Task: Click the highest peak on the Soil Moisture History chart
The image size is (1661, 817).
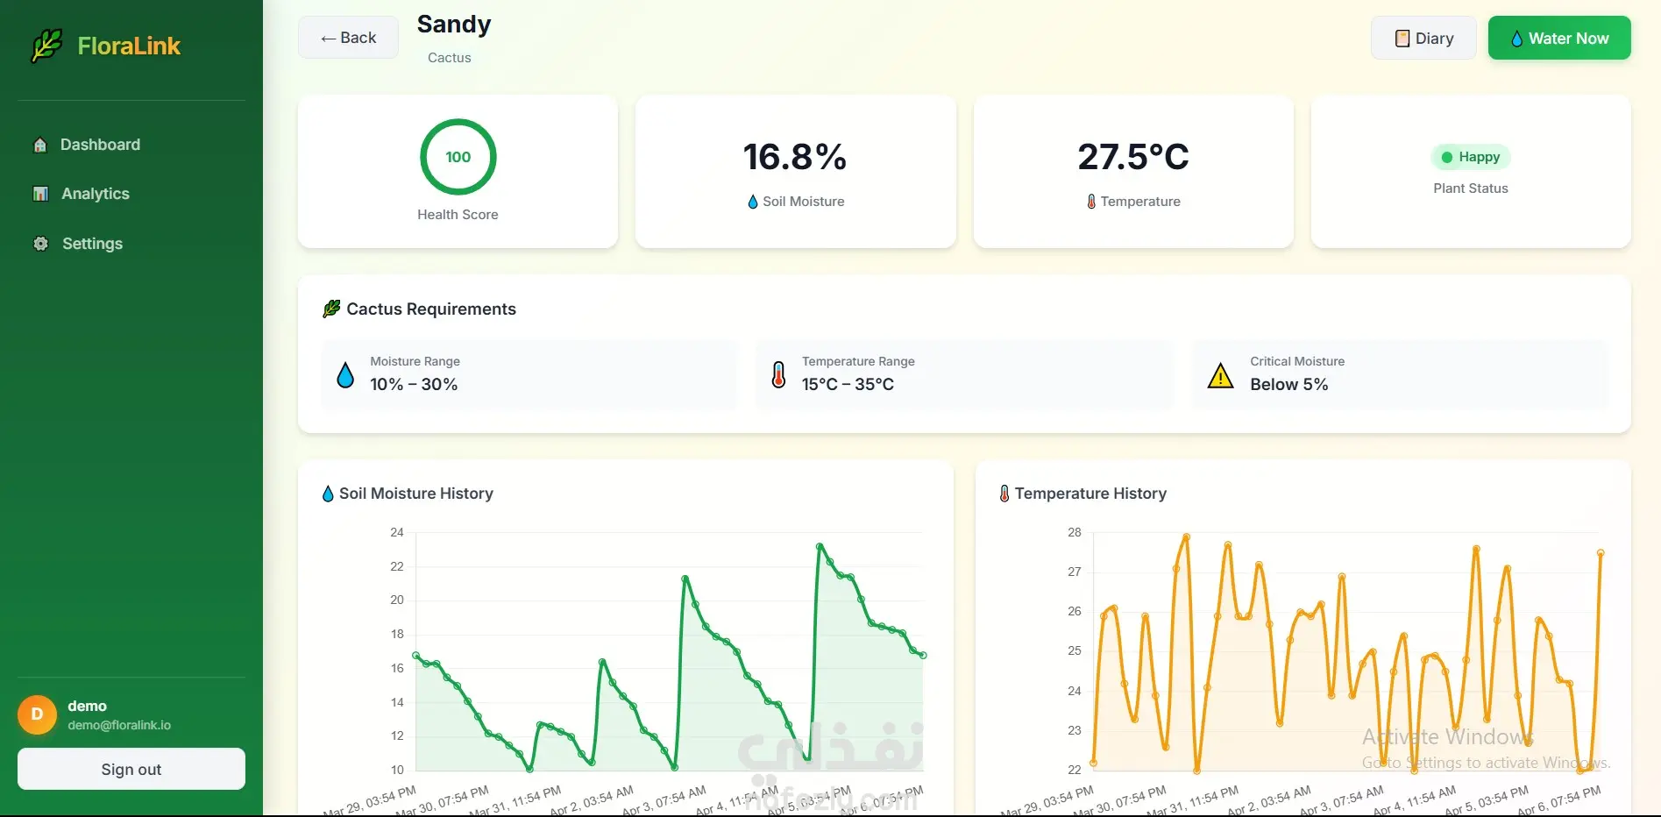Action: pyautogui.click(x=820, y=546)
